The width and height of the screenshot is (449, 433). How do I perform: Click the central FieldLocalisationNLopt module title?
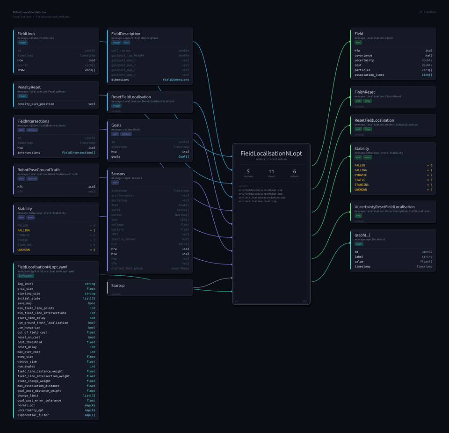271,154
